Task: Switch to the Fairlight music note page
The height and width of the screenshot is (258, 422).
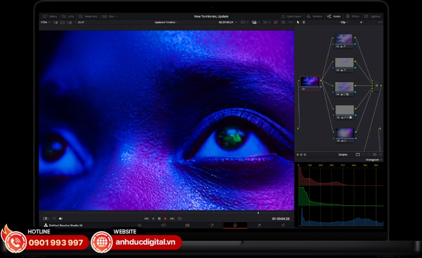Action: (259, 225)
